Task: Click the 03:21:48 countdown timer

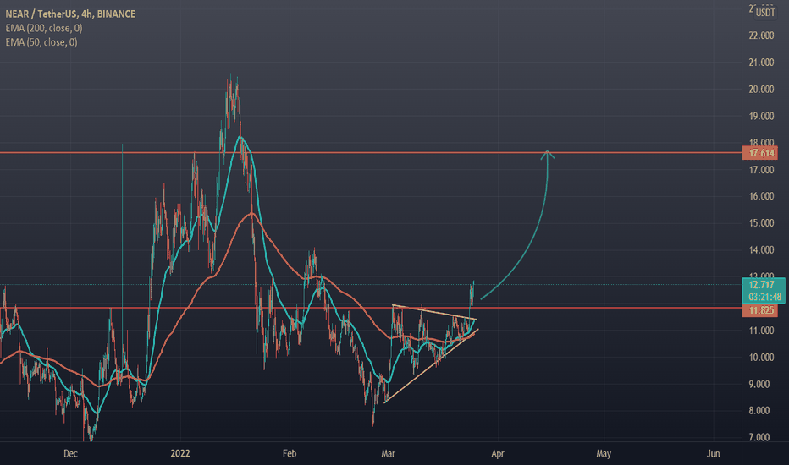Action: pyautogui.click(x=764, y=297)
